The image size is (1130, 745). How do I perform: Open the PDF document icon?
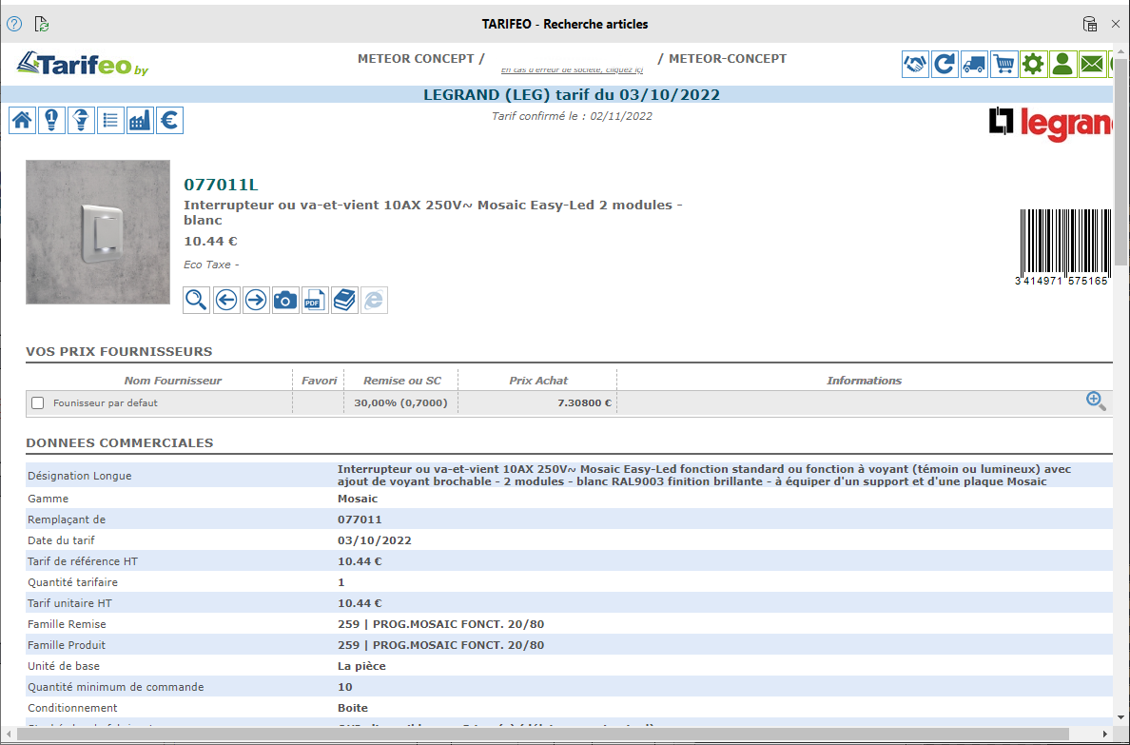click(x=315, y=300)
